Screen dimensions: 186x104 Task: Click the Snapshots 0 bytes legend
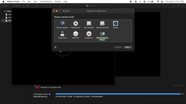click(x=82, y=96)
